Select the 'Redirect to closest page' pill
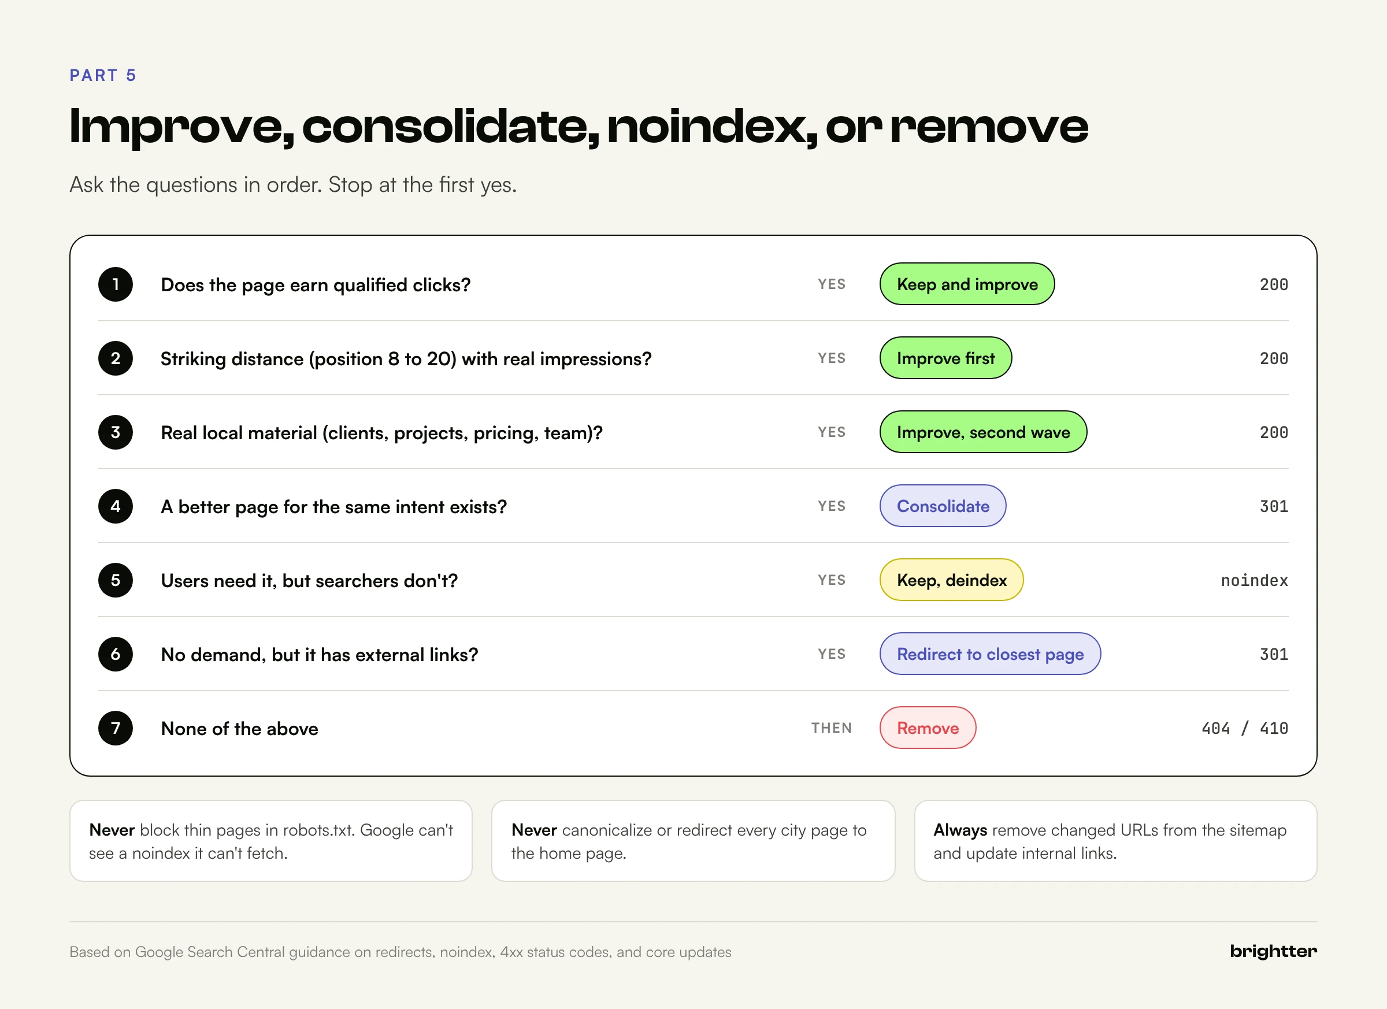1387x1009 pixels. point(990,654)
